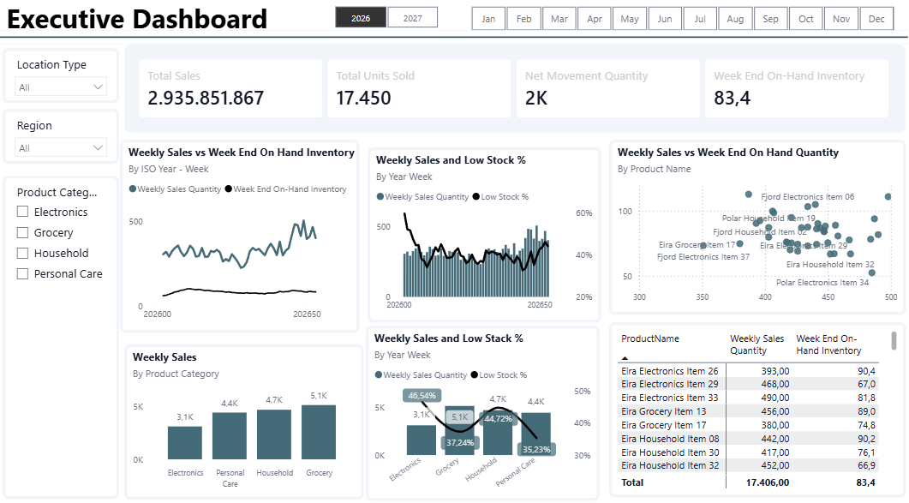This screenshot has height=503, width=909.
Task: Filter by Sep month
Action: tap(770, 19)
